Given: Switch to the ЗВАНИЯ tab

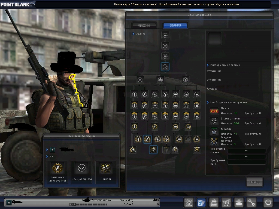Looking at the screenshot, I should pyautogui.click(x=175, y=25).
